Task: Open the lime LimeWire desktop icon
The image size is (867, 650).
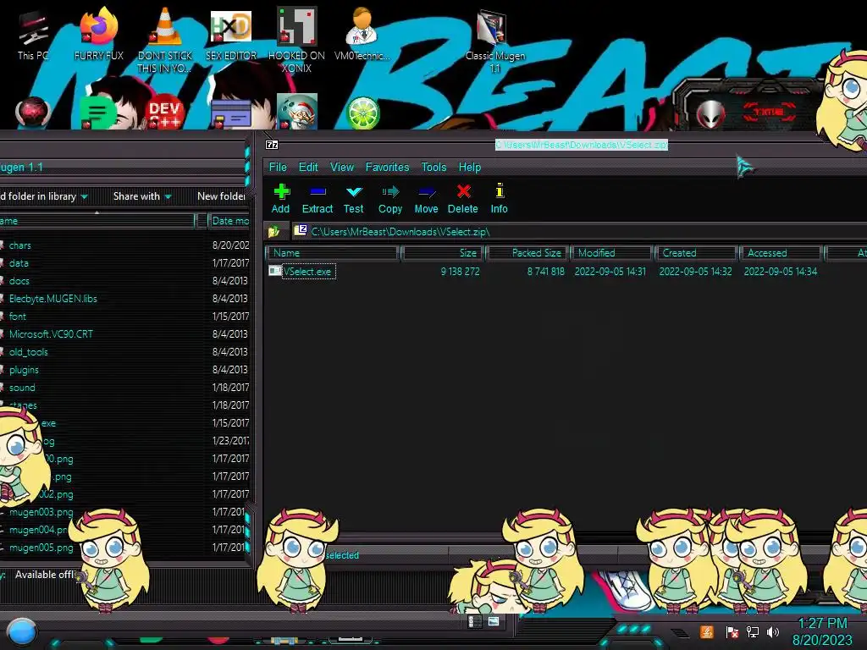Action: click(x=362, y=113)
